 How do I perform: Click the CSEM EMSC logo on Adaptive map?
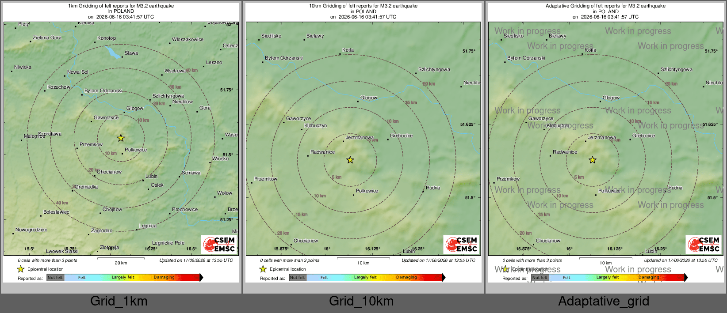pos(704,244)
